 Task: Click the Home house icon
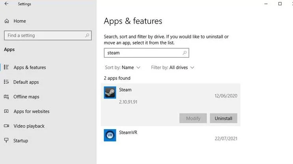tap(7, 21)
